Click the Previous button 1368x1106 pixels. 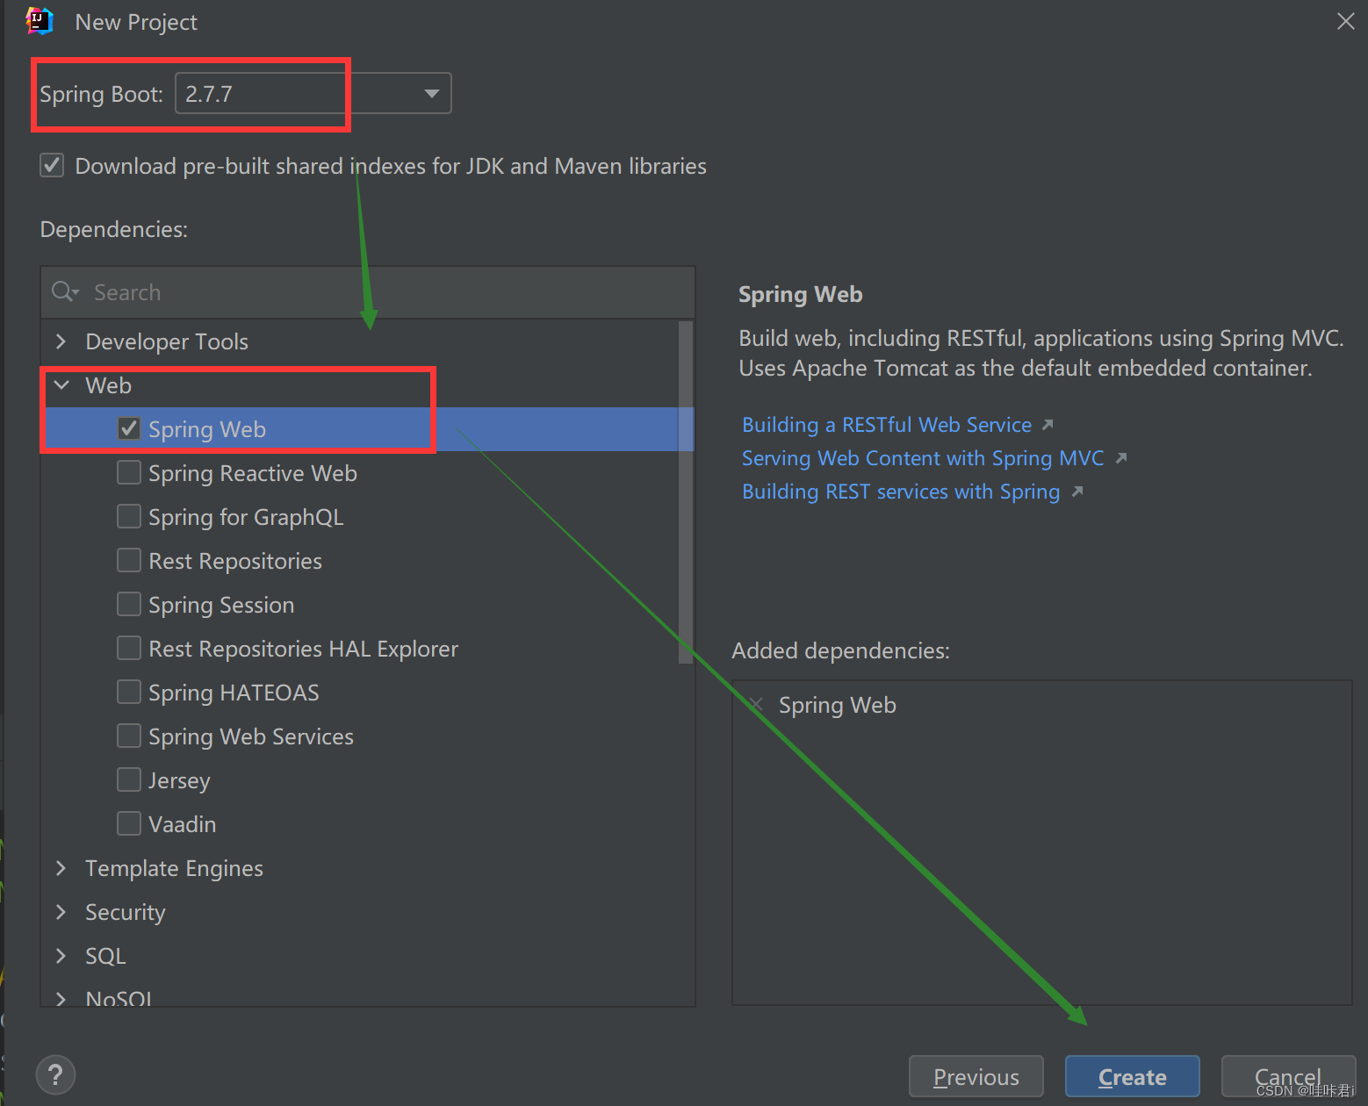pyautogui.click(x=976, y=1076)
